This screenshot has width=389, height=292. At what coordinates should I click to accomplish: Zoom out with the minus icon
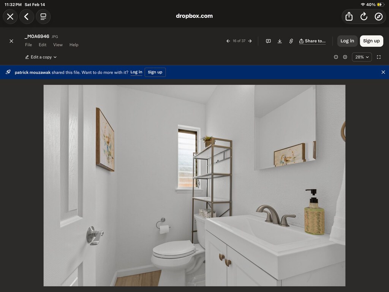click(x=336, y=57)
